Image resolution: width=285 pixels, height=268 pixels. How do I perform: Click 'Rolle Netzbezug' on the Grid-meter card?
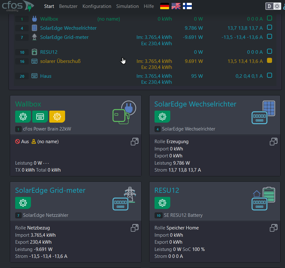[33, 228]
